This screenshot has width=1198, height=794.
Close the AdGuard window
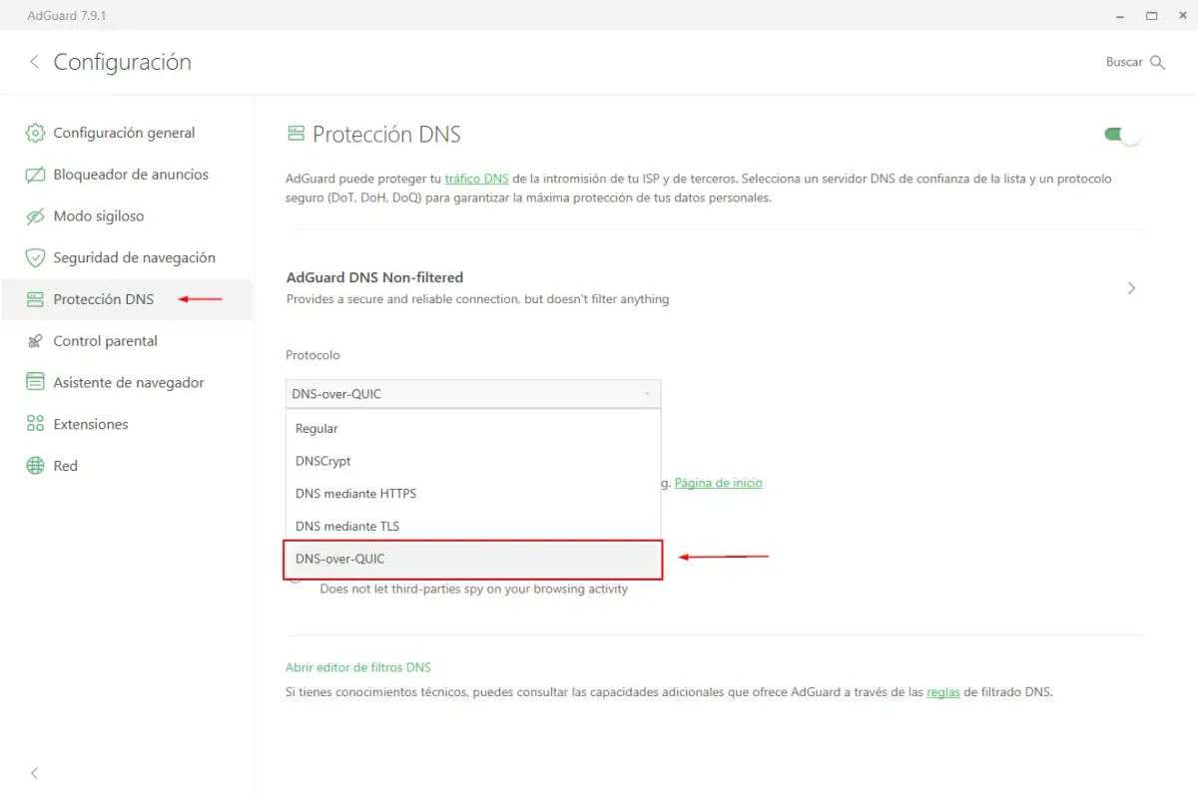[x=1182, y=15]
